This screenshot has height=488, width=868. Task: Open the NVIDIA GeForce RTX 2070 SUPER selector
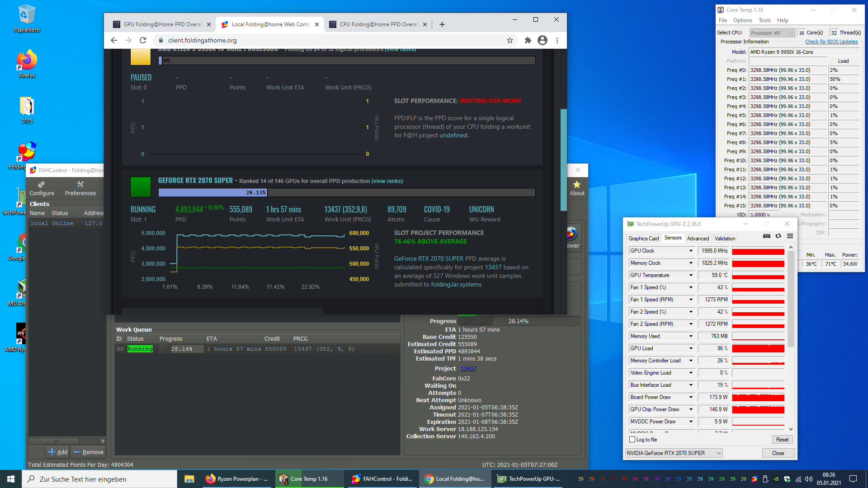(x=674, y=453)
